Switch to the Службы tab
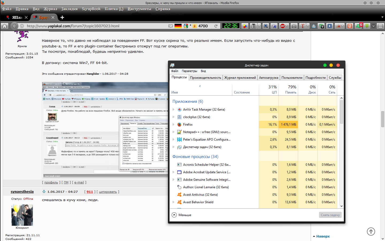The height and width of the screenshot is (241, 385). (335, 78)
